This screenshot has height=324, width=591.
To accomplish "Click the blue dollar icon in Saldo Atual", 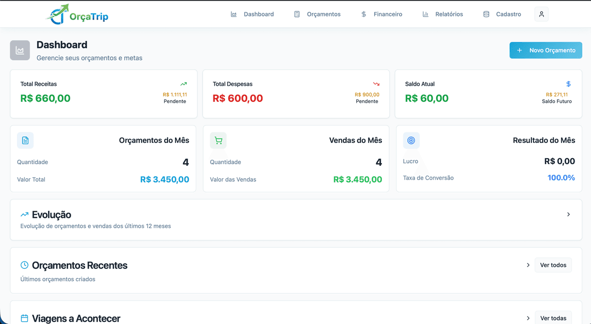I will click(569, 84).
